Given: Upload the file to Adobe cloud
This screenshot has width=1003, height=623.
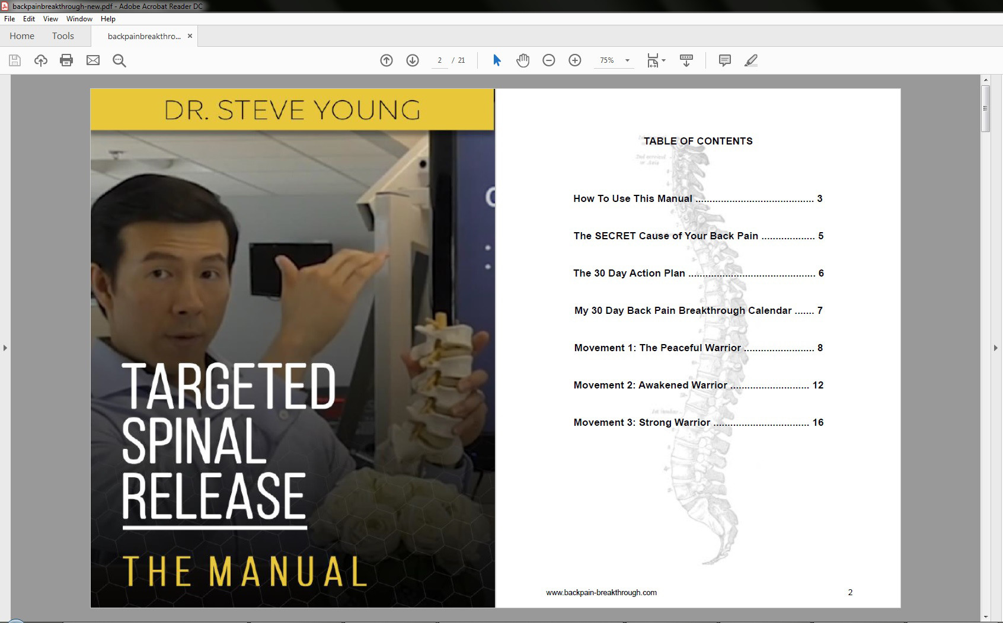Looking at the screenshot, I should [x=40, y=60].
